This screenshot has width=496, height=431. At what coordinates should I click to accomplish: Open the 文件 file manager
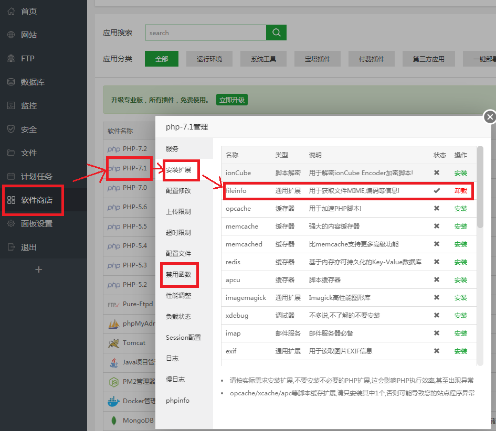[x=26, y=153]
